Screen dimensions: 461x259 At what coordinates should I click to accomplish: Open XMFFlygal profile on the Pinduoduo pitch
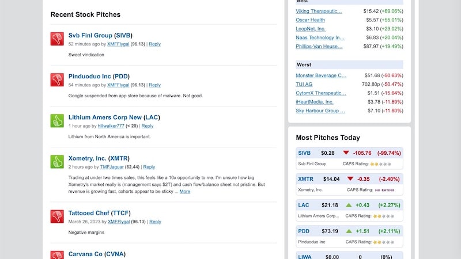pos(118,85)
